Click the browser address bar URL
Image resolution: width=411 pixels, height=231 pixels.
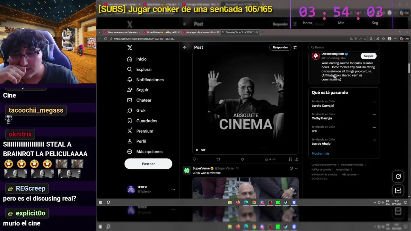144,39
